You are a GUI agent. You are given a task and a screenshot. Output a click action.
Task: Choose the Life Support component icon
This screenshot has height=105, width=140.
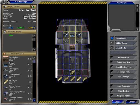coord(6,70)
